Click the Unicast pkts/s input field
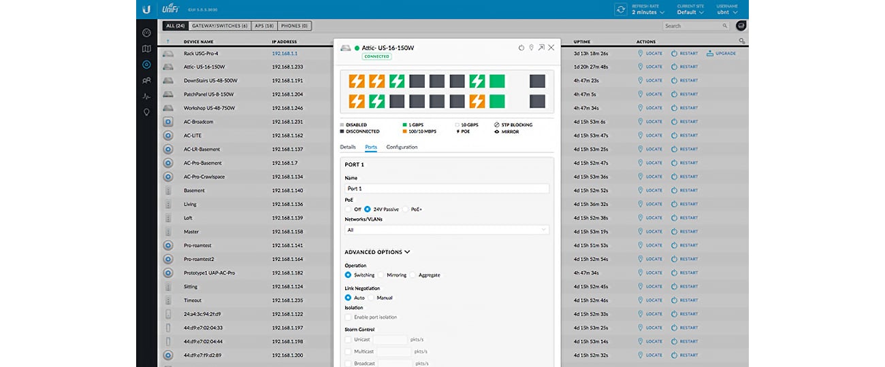 click(390, 339)
